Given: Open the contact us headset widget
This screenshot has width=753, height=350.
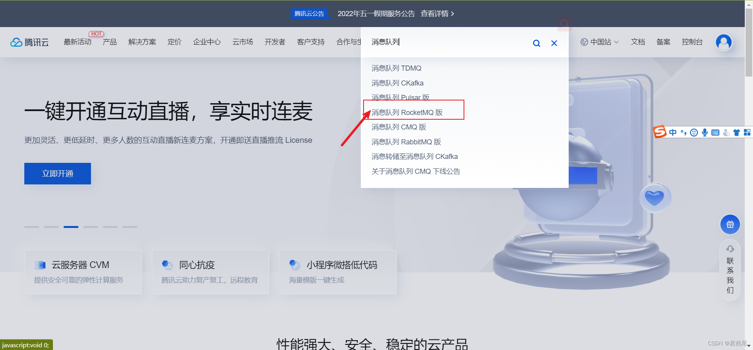Looking at the screenshot, I should point(730,271).
